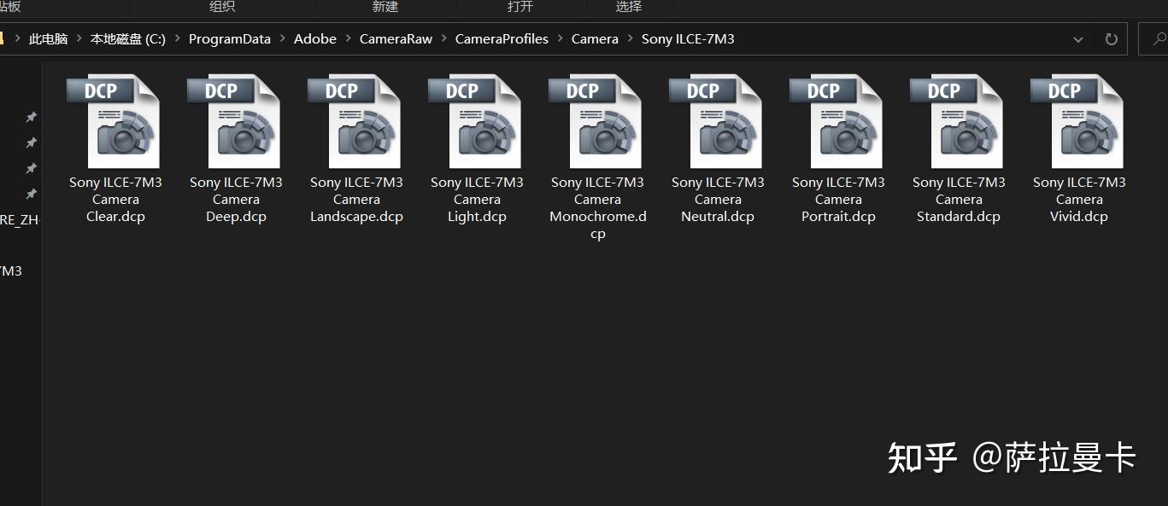
Task: Click the 打开 ribbon group label
Action: pos(520,7)
